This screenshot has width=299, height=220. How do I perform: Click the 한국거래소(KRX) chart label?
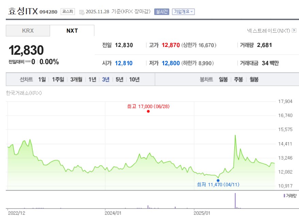[x=24, y=93]
